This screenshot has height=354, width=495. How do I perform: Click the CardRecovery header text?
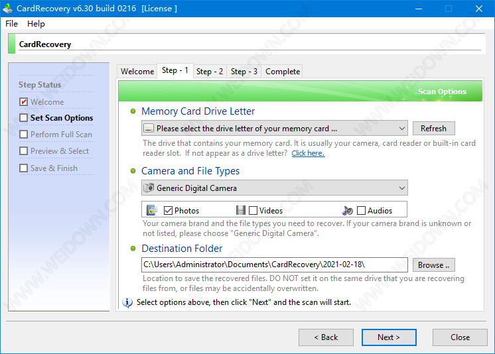tap(45, 44)
